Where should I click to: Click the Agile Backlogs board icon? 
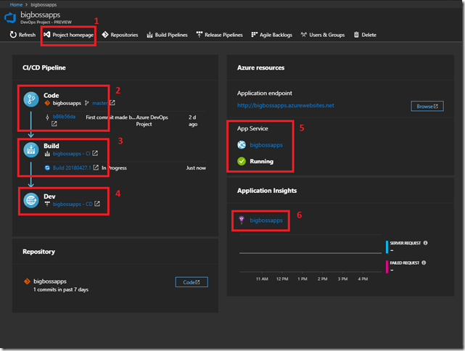click(255, 34)
